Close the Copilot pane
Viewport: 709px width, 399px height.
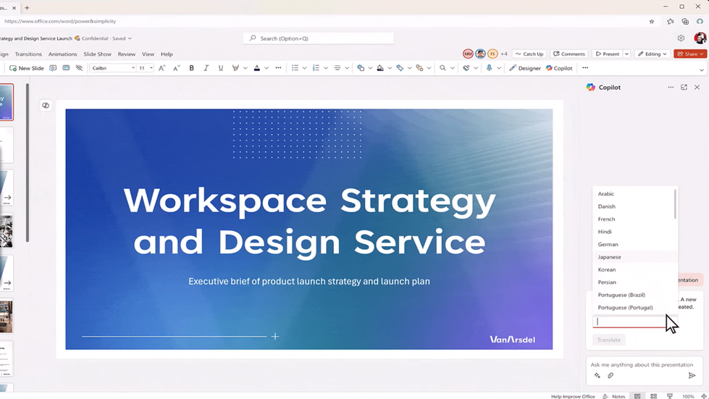click(x=697, y=87)
